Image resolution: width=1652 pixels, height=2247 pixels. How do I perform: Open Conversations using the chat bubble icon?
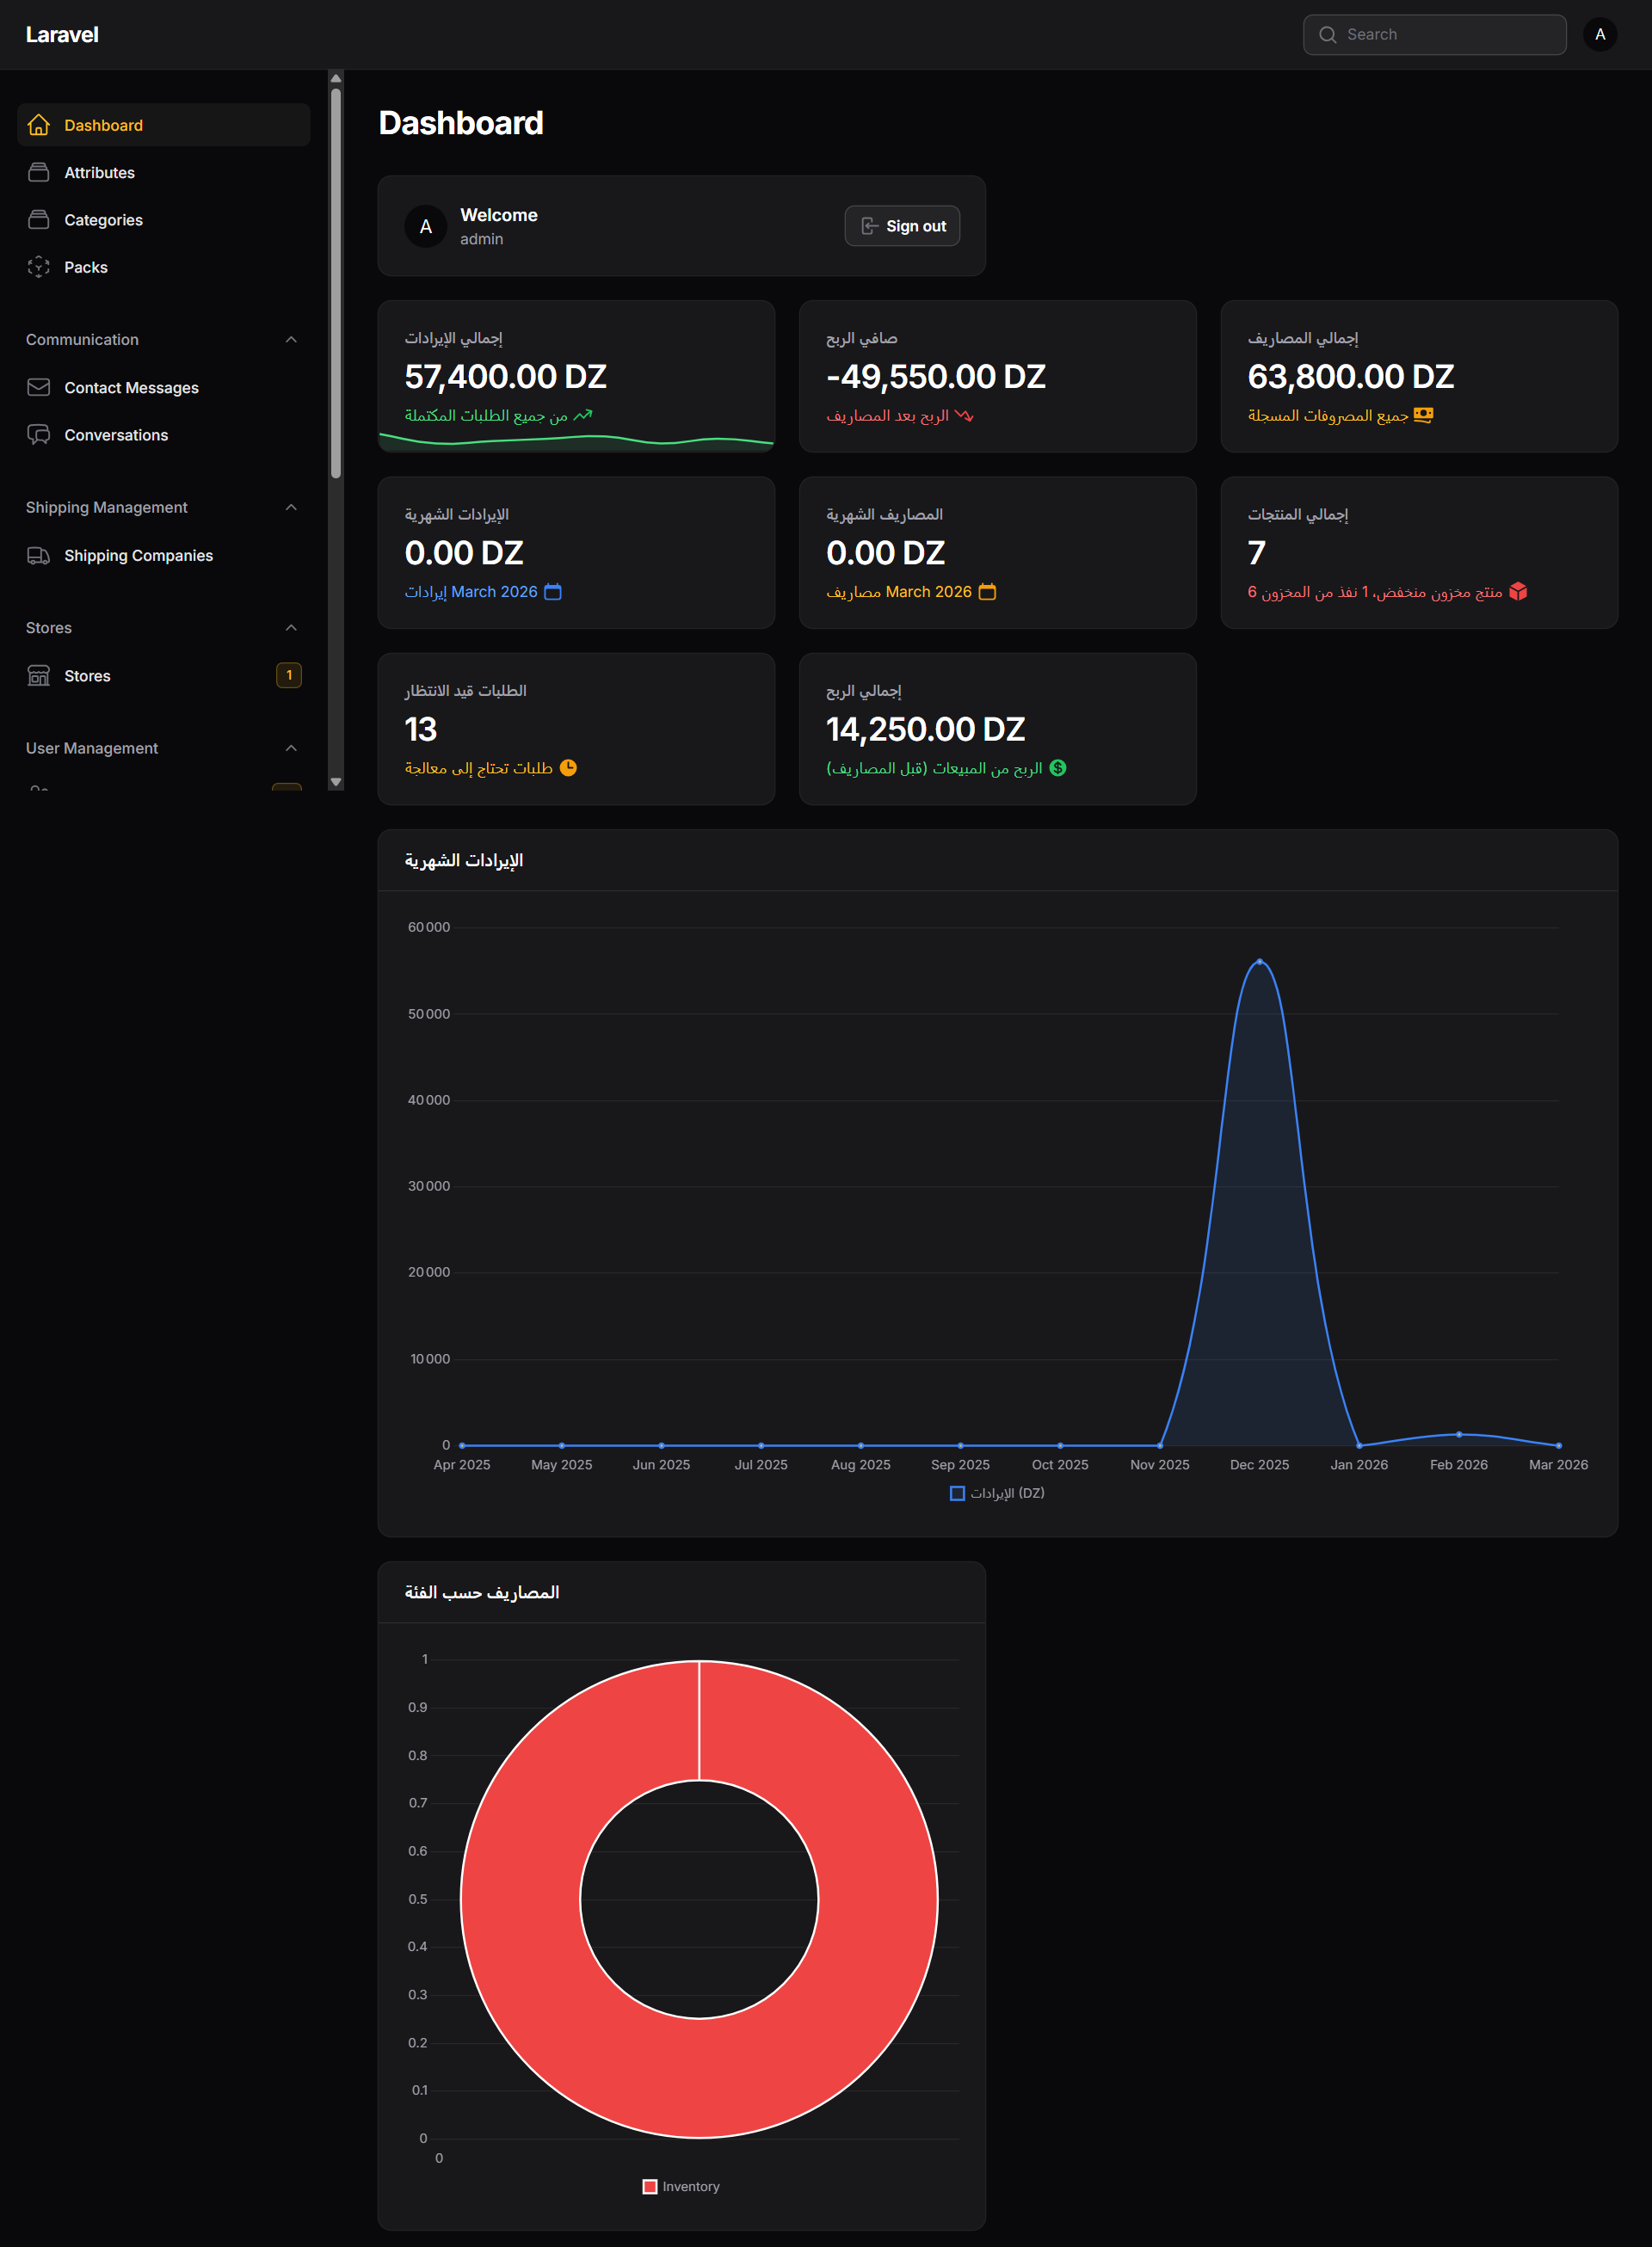tap(38, 434)
